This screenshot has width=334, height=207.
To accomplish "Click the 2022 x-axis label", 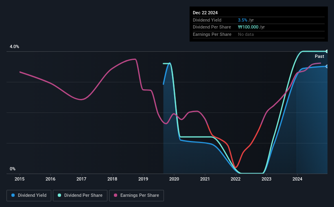I will point(236,179).
